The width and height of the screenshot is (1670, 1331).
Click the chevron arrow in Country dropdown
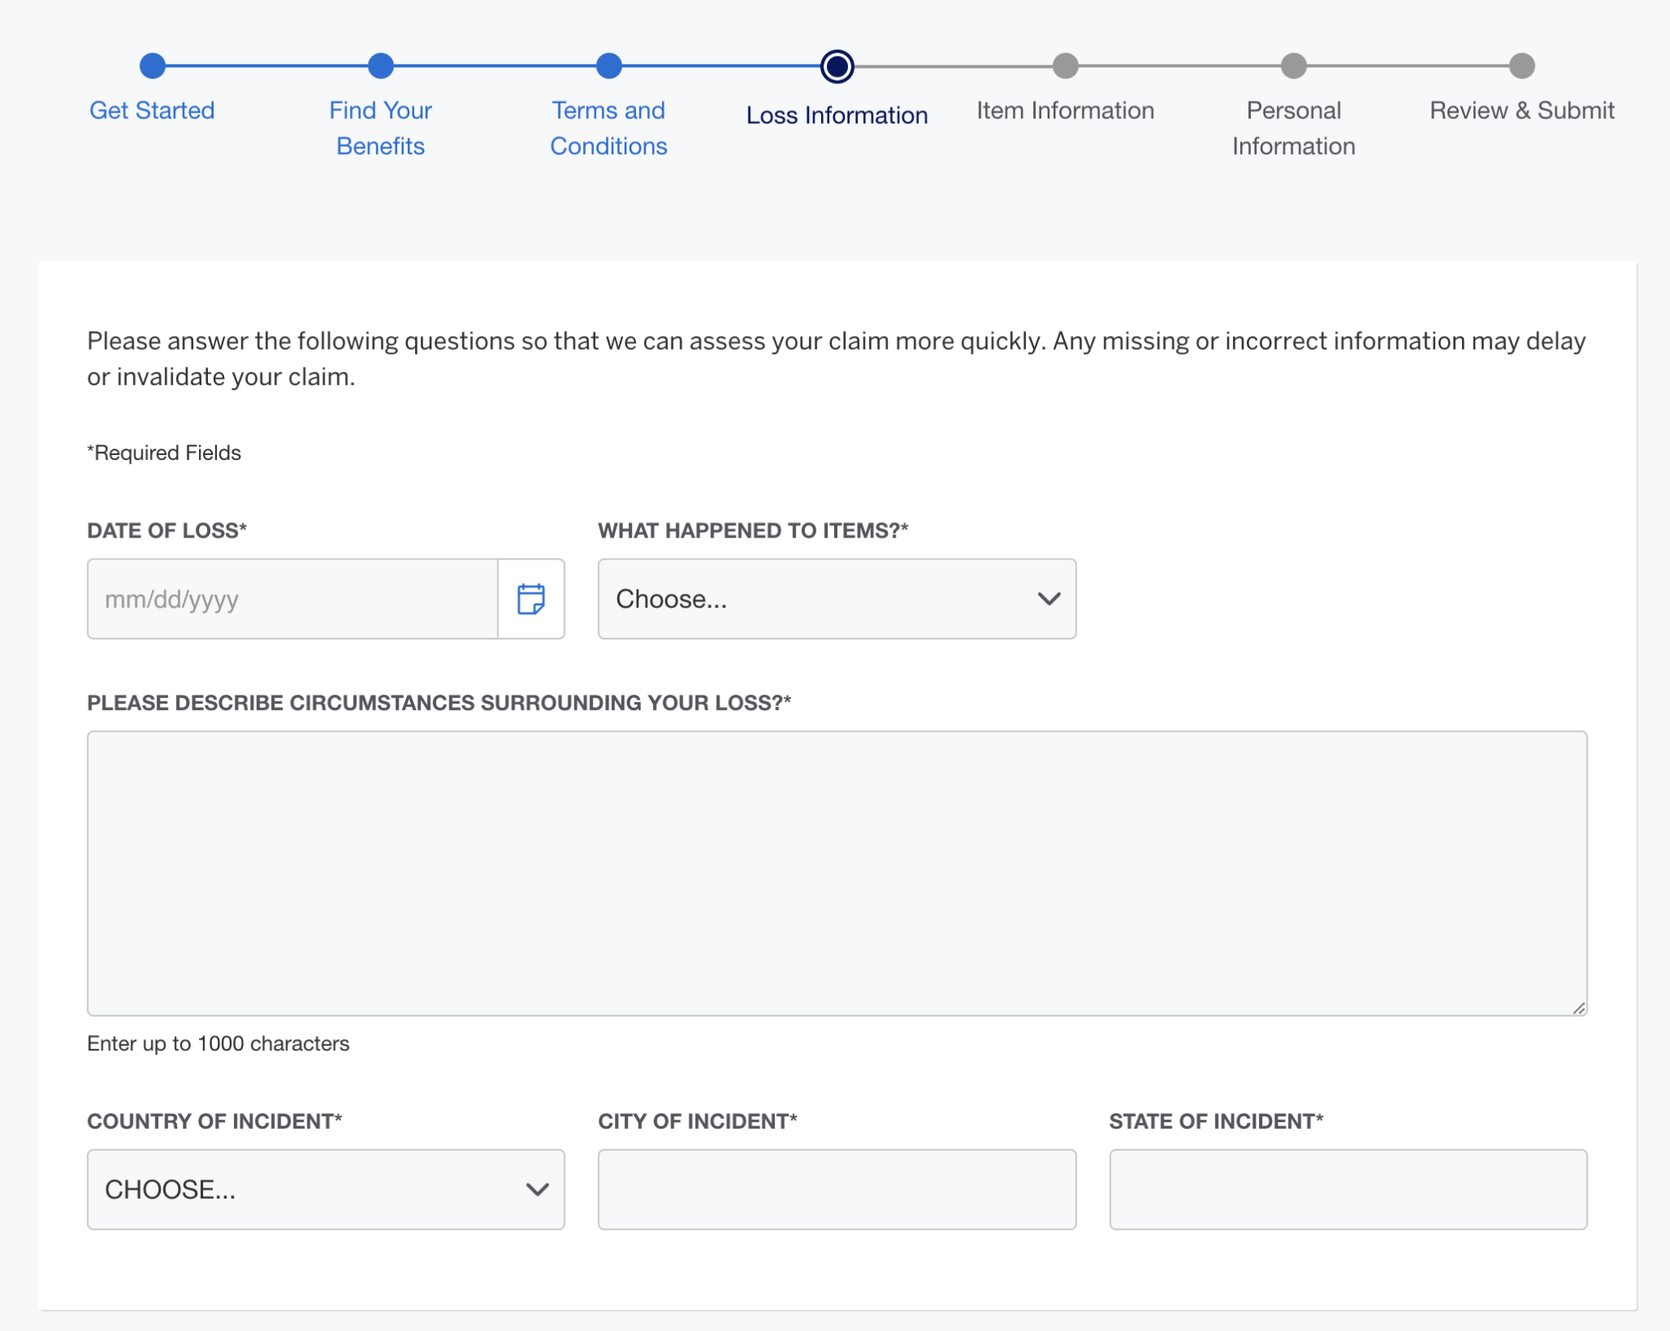point(537,1189)
